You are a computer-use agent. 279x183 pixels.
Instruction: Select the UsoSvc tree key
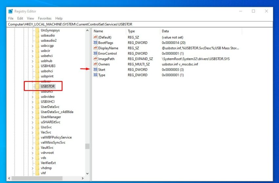[46, 127]
